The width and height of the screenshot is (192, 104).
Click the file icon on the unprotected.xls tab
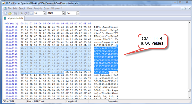pyautogui.click(x=5, y=18)
